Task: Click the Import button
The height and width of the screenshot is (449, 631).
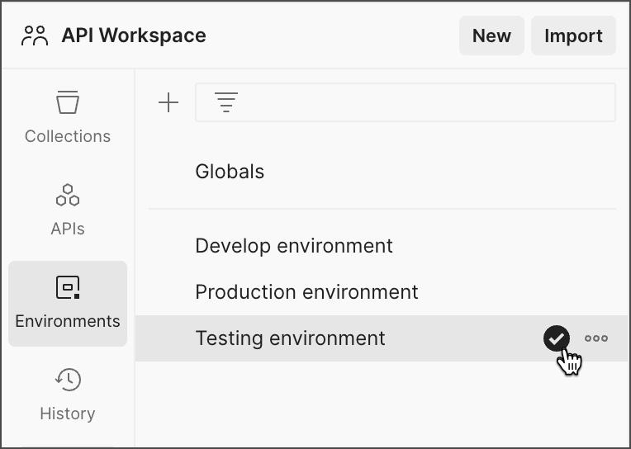Action: coord(573,36)
